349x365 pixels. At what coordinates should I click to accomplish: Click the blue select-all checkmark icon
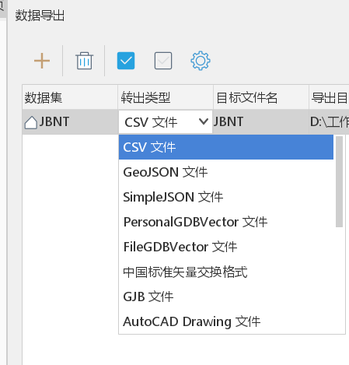[x=126, y=61]
